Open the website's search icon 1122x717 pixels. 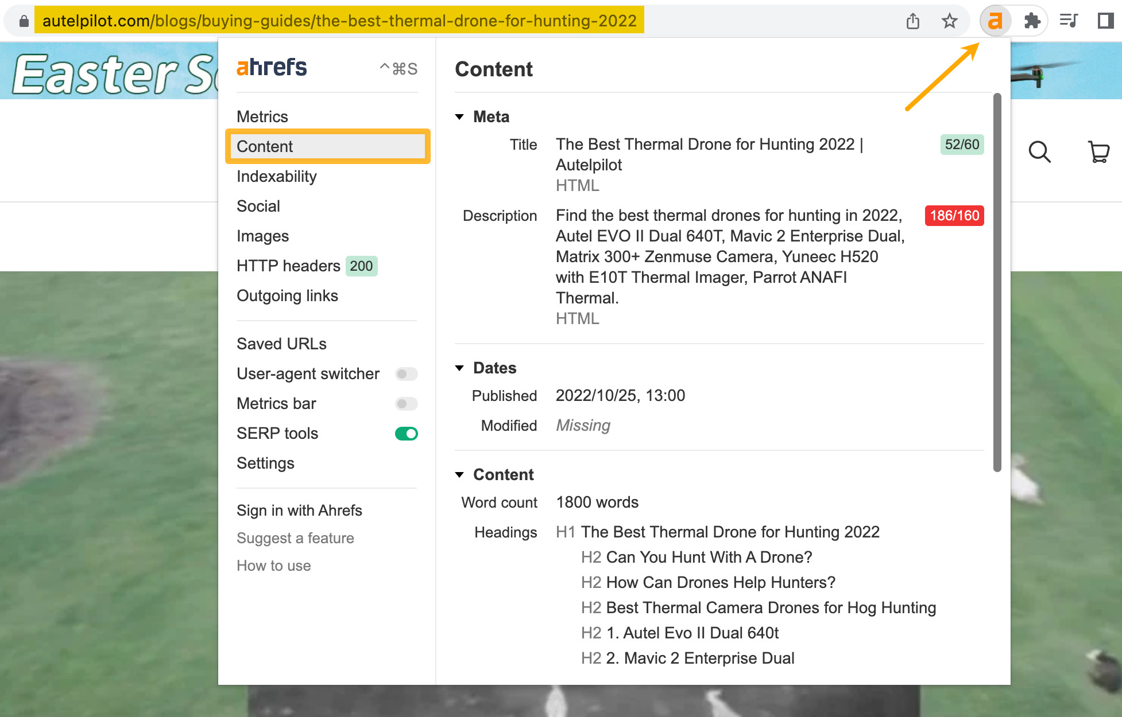[x=1039, y=152]
